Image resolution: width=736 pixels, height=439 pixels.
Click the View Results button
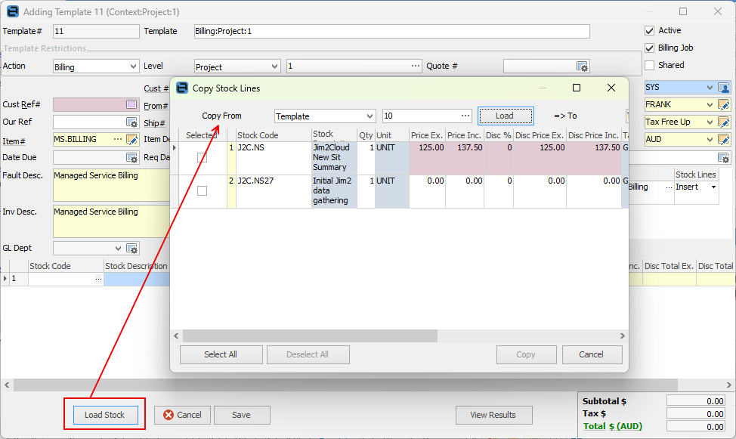tap(493, 415)
